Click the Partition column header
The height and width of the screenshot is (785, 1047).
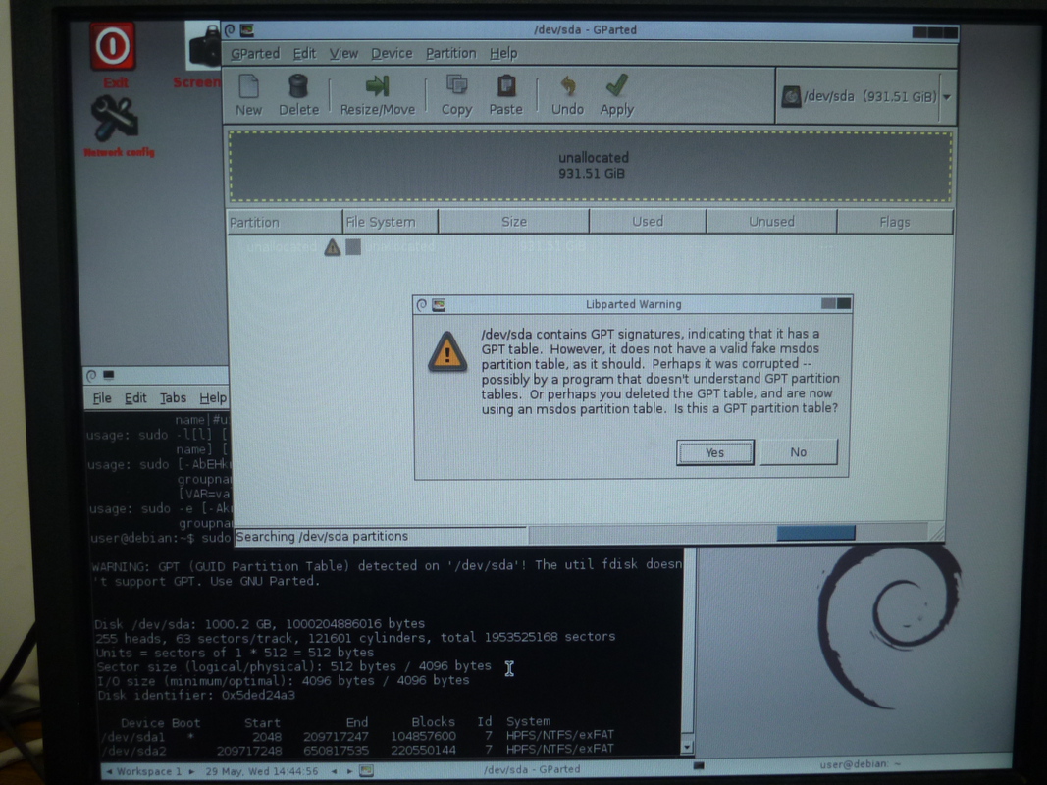click(x=285, y=222)
